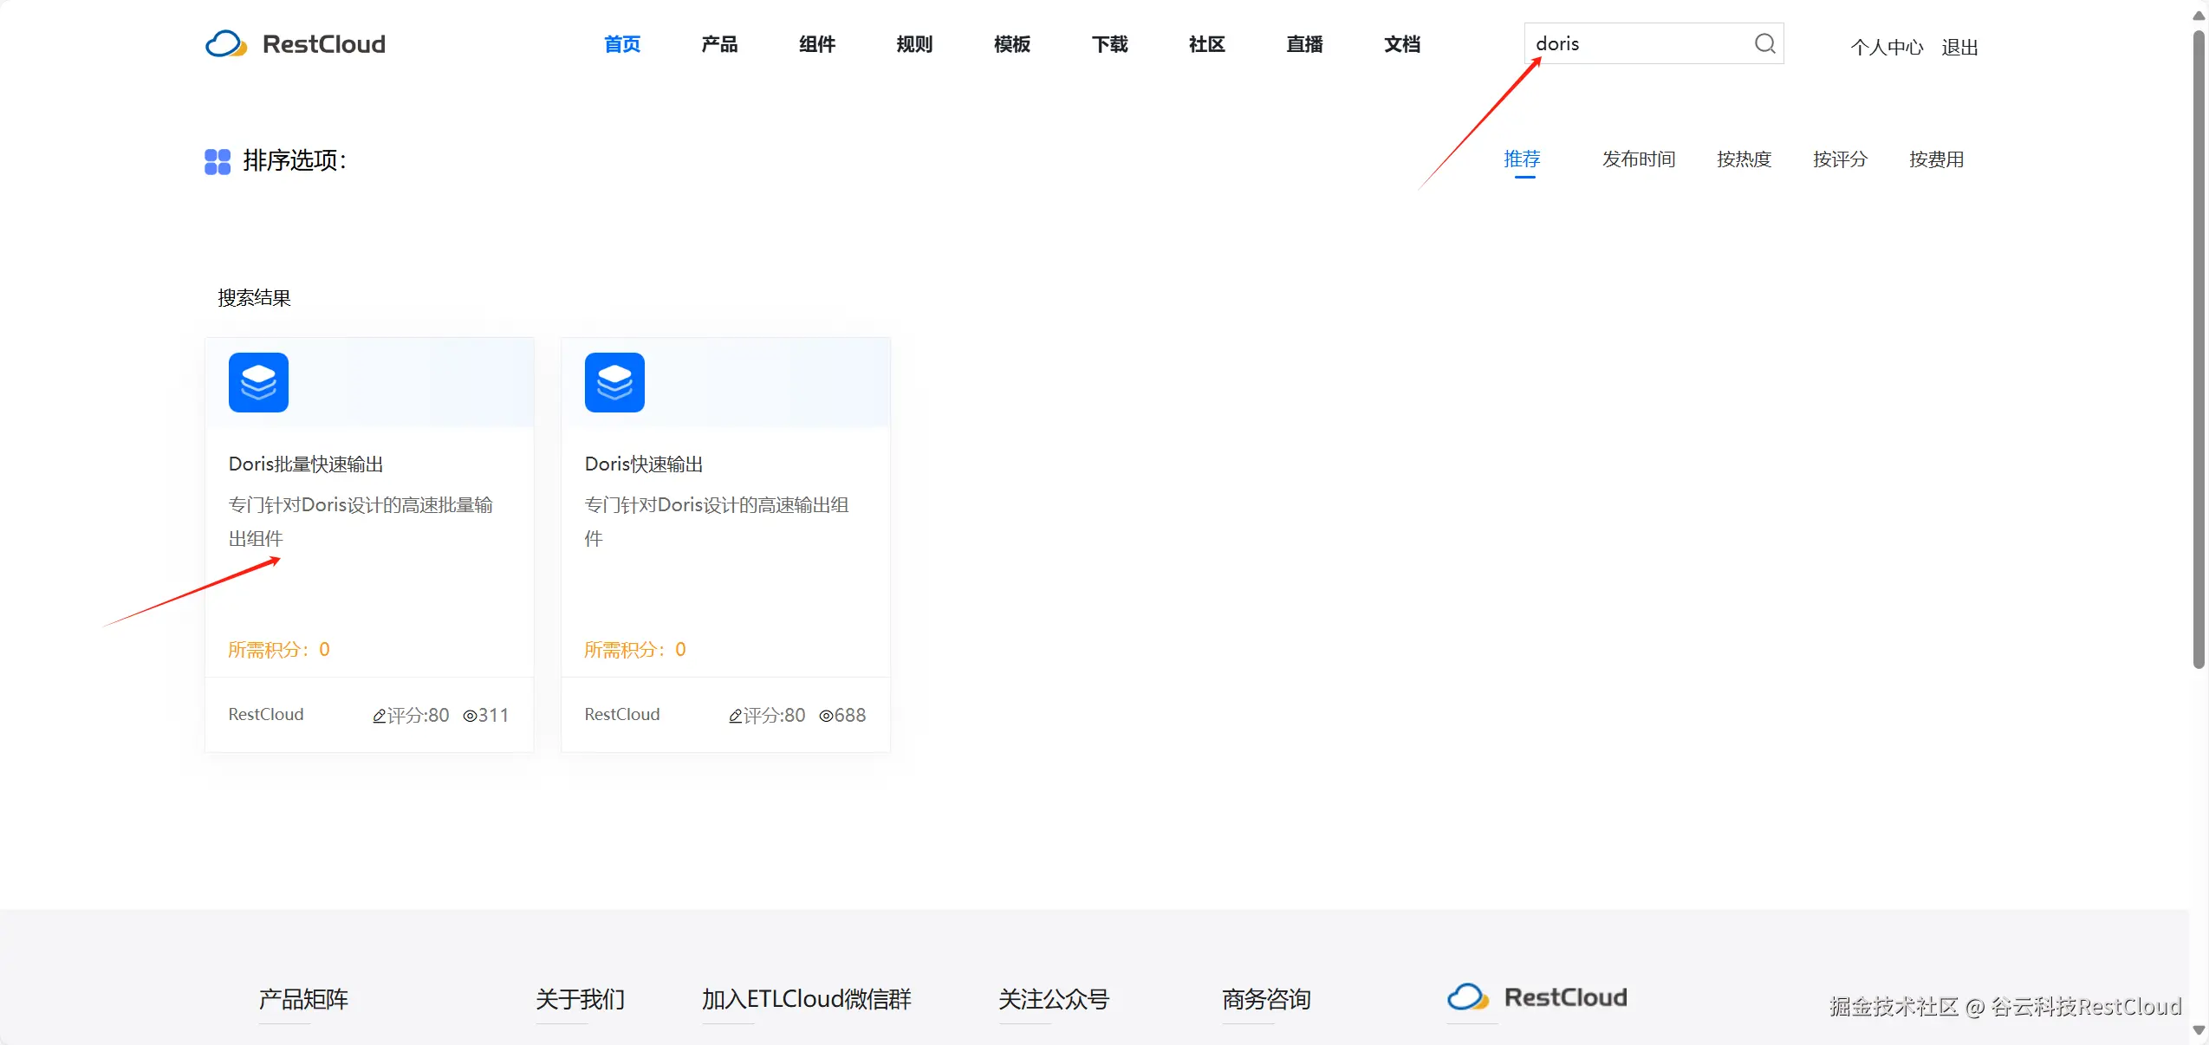Open the 文档 nav menu

(1402, 44)
